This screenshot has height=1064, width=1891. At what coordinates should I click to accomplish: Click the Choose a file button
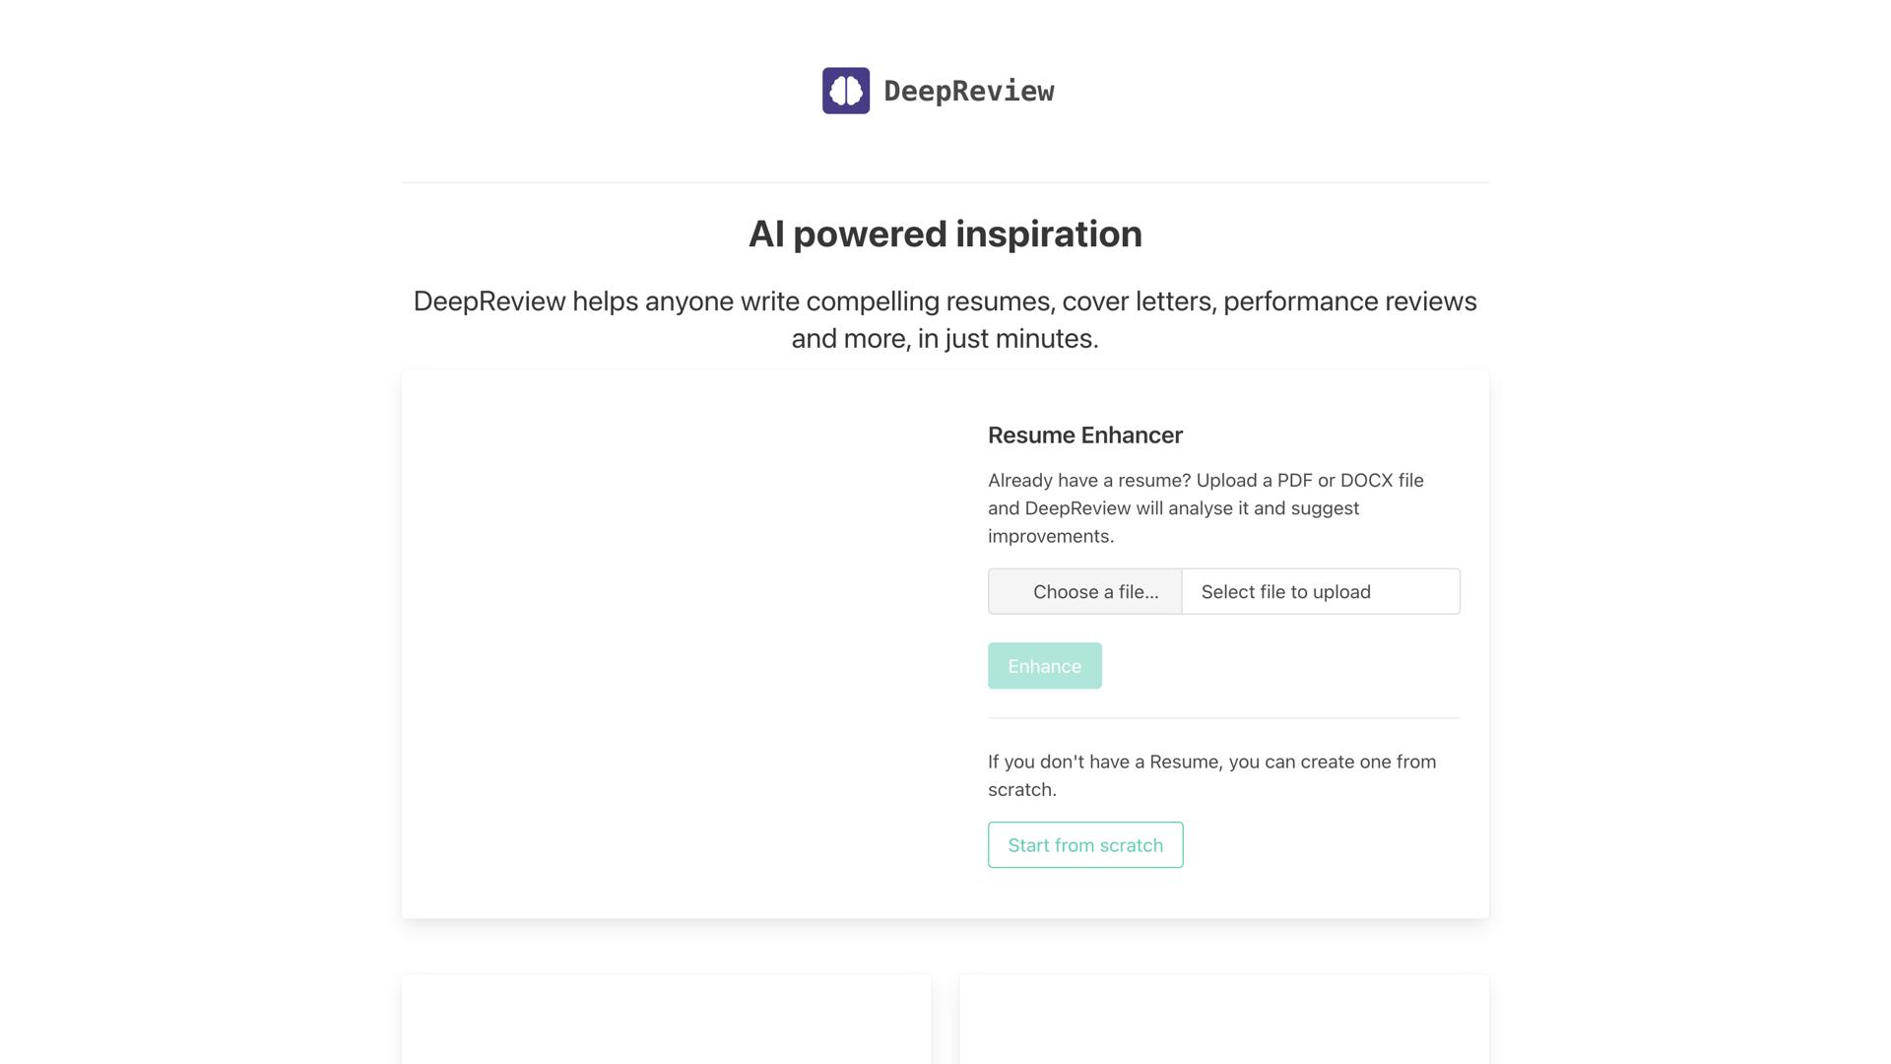point(1085,591)
